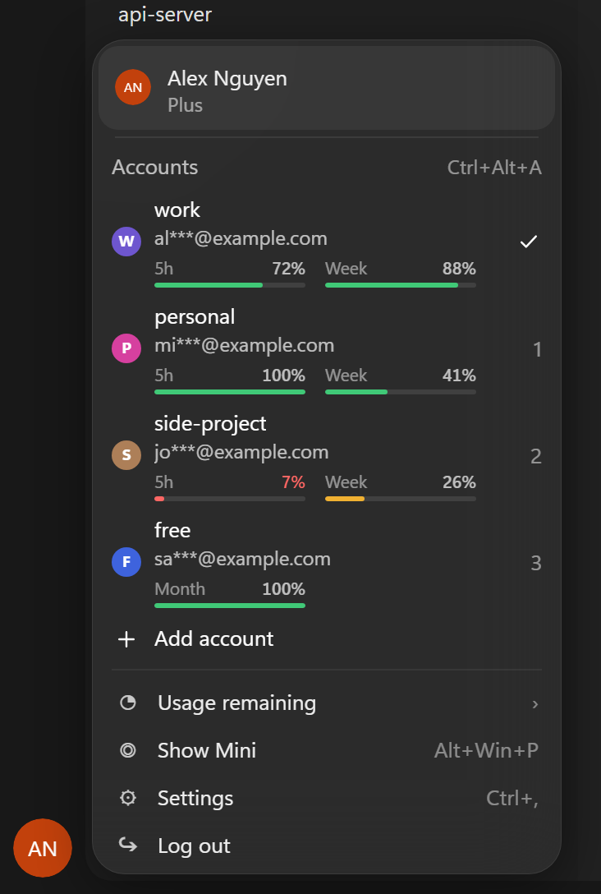
Task: Click the side-project red 5h usage bar
Action: pyautogui.click(x=230, y=498)
